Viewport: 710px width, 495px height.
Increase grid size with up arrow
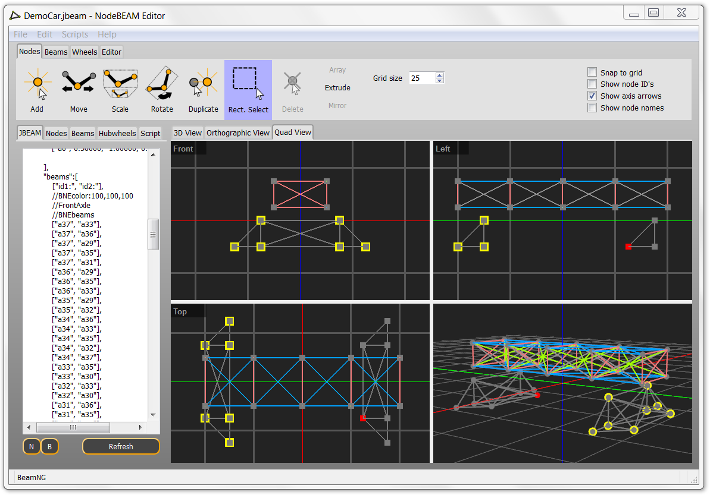pyautogui.click(x=439, y=75)
